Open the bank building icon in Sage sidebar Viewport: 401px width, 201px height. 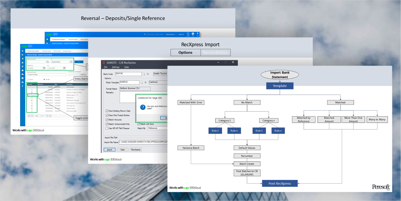click(x=22, y=66)
